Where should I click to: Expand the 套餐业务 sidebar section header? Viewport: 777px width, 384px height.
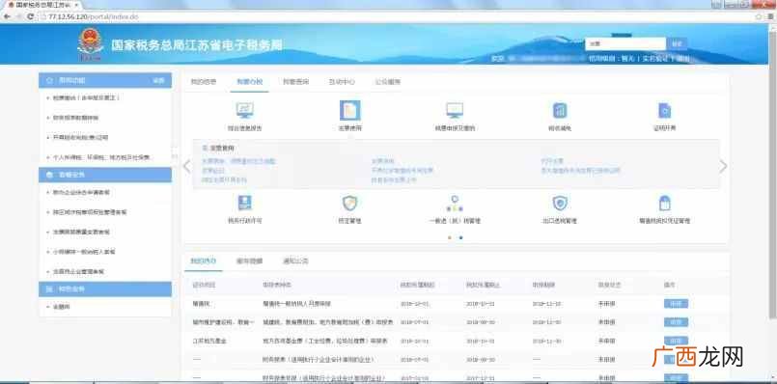(105, 175)
